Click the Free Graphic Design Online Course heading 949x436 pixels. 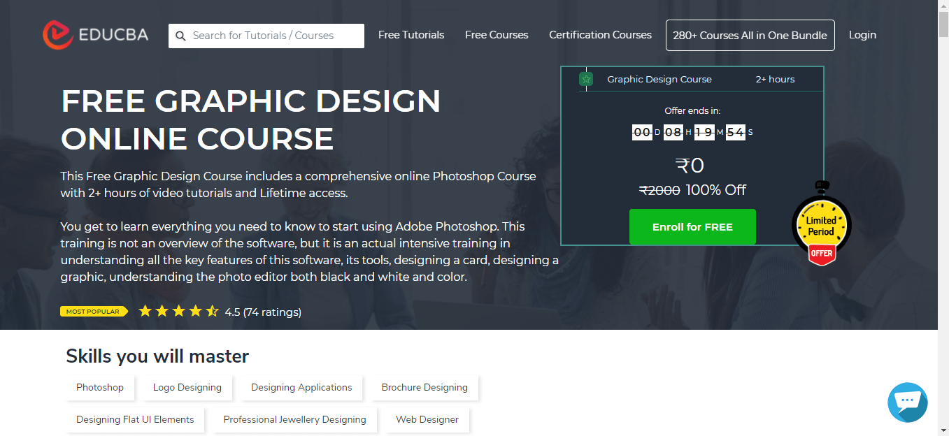[251, 120]
